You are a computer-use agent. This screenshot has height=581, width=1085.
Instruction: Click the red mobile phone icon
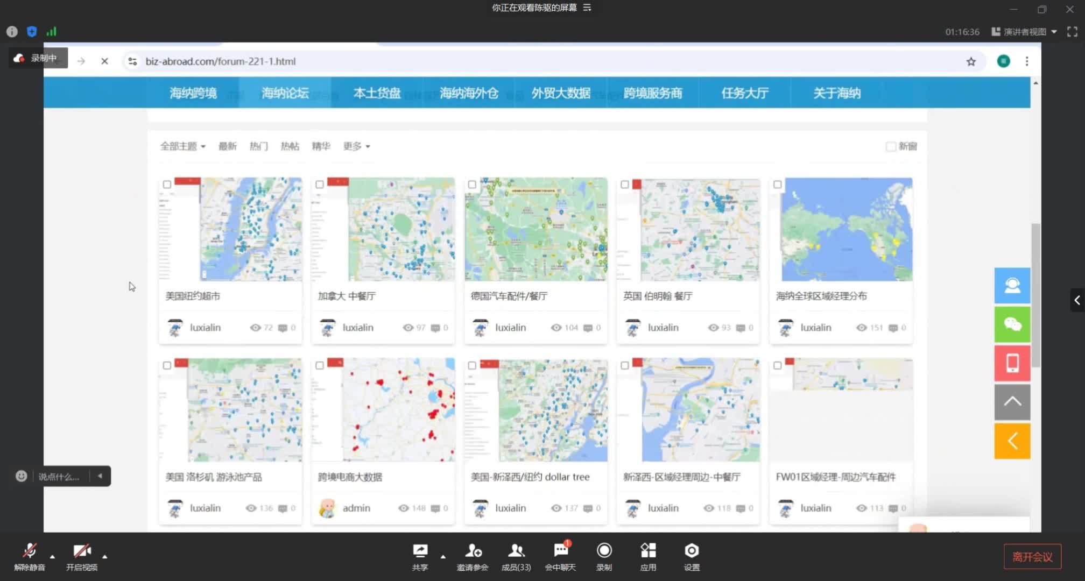pos(1012,363)
